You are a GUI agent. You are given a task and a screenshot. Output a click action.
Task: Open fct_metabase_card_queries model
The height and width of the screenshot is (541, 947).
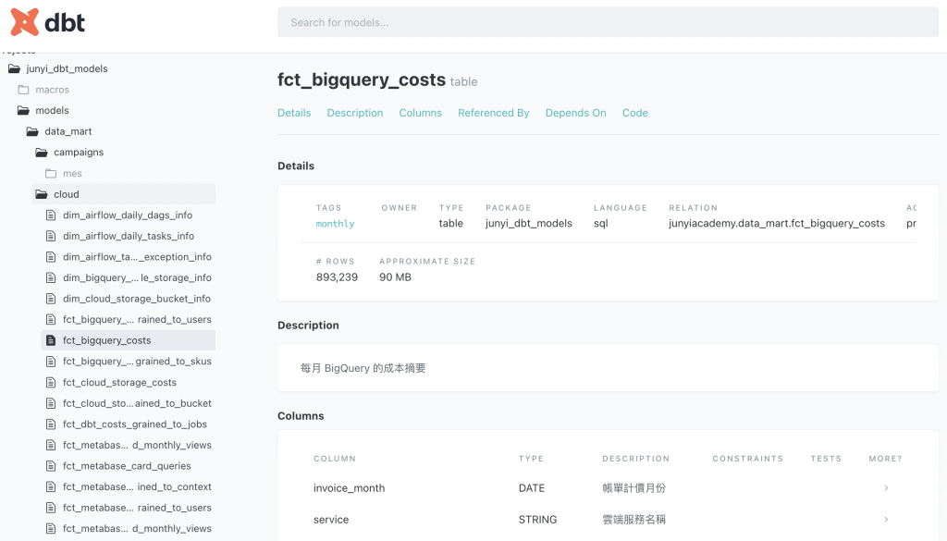click(x=127, y=466)
